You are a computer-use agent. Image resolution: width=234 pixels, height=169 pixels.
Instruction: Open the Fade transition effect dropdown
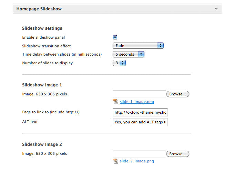click(138, 46)
